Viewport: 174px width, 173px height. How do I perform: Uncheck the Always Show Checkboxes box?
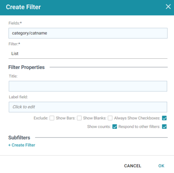point(164,118)
